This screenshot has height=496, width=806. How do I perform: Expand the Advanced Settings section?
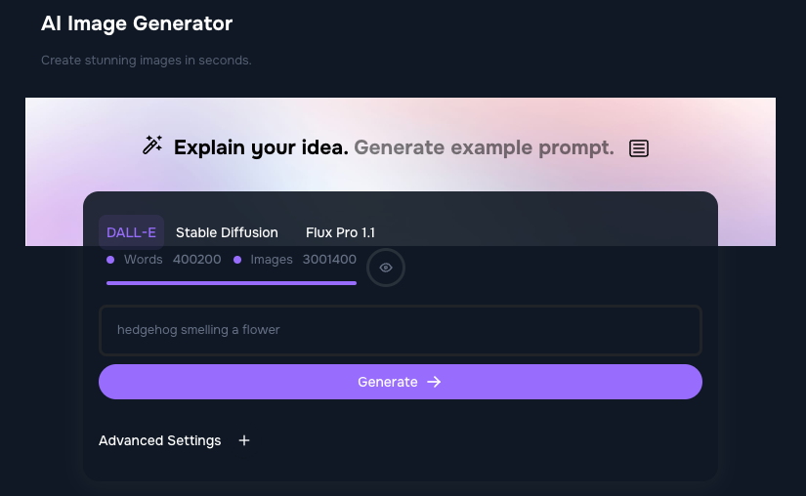point(160,440)
